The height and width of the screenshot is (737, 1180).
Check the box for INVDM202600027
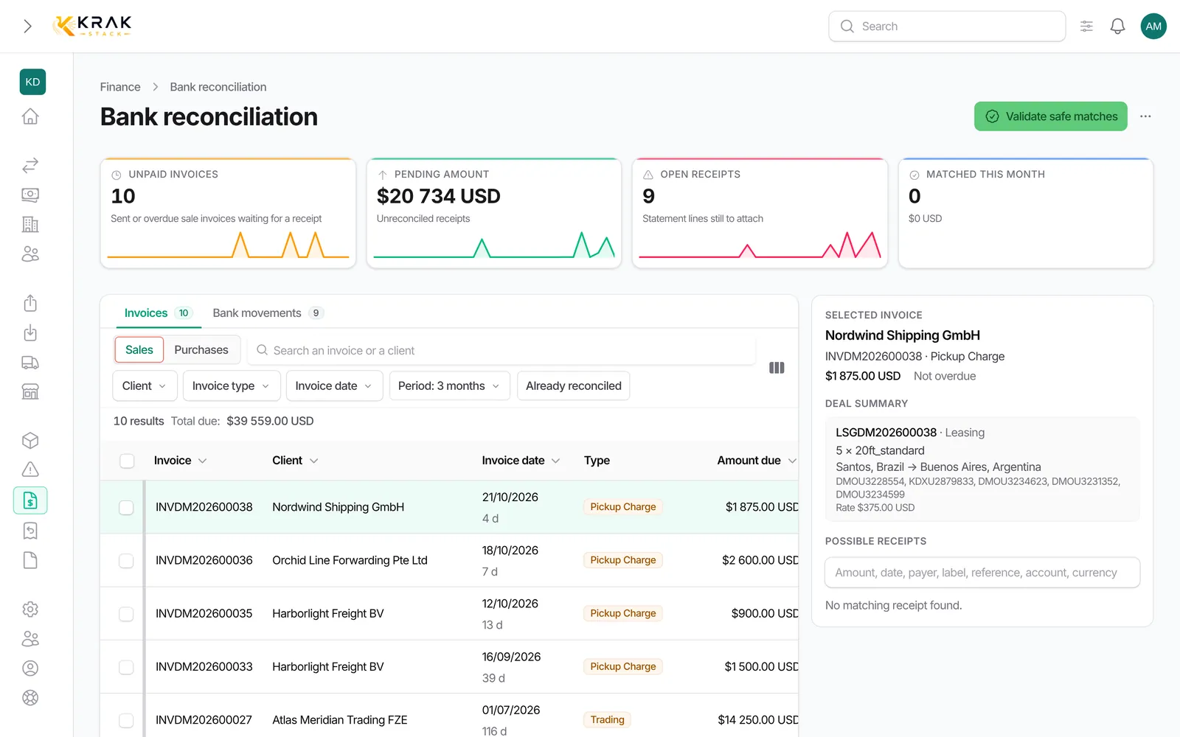tap(126, 720)
